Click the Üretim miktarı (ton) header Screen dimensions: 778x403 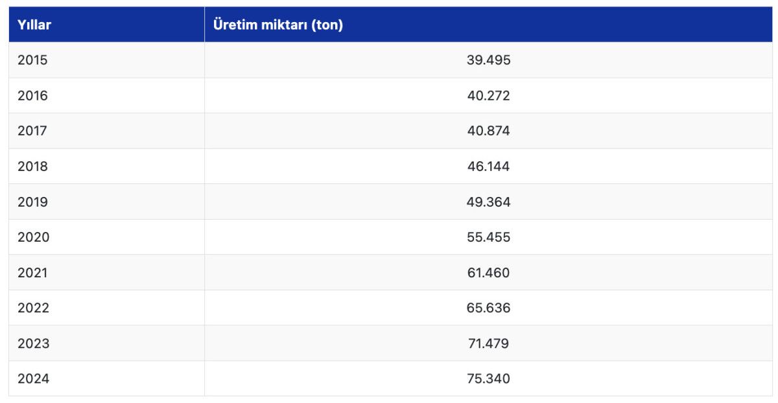click(x=278, y=25)
